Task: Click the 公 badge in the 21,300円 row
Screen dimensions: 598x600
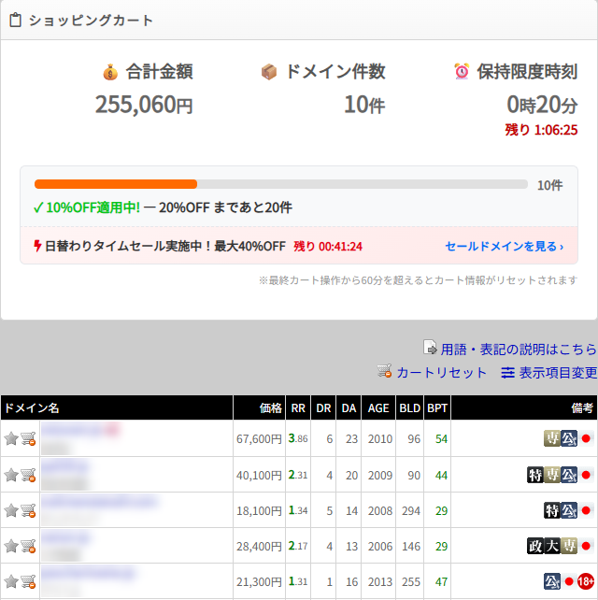Action: 552,581
